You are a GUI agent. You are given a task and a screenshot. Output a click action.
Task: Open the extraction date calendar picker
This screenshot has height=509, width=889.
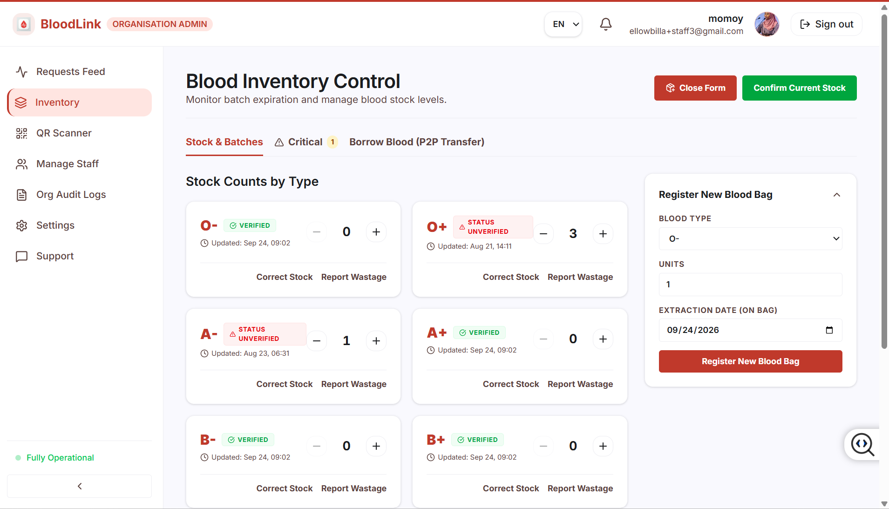click(829, 330)
